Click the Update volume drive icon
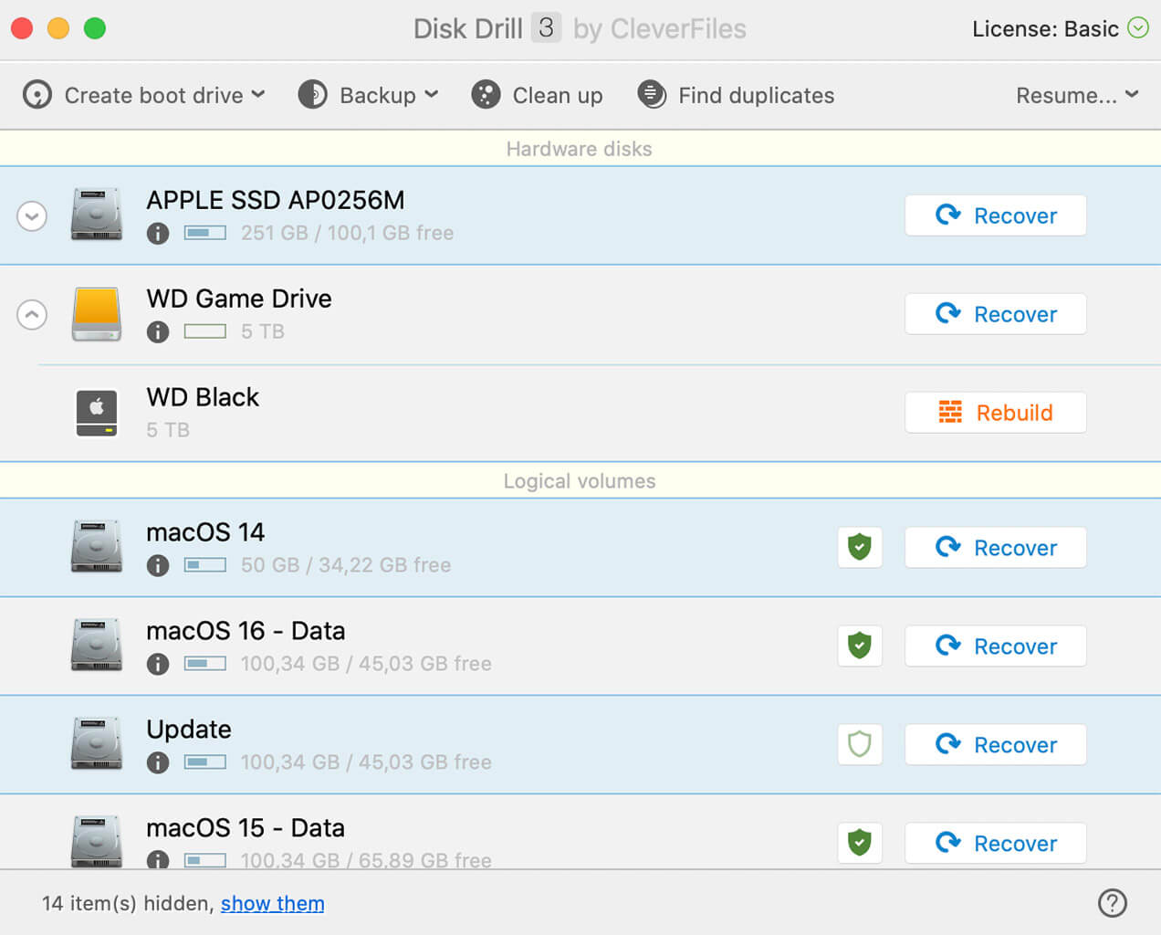Viewport: 1161px width, 935px height. tap(97, 743)
